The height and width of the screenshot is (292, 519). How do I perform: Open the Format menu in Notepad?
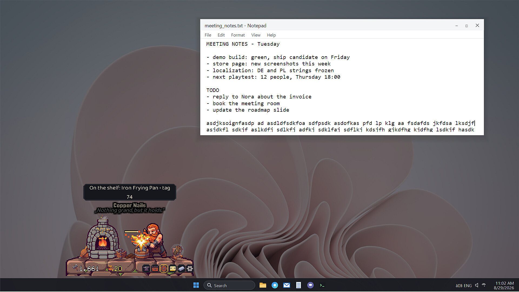[238, 35]
